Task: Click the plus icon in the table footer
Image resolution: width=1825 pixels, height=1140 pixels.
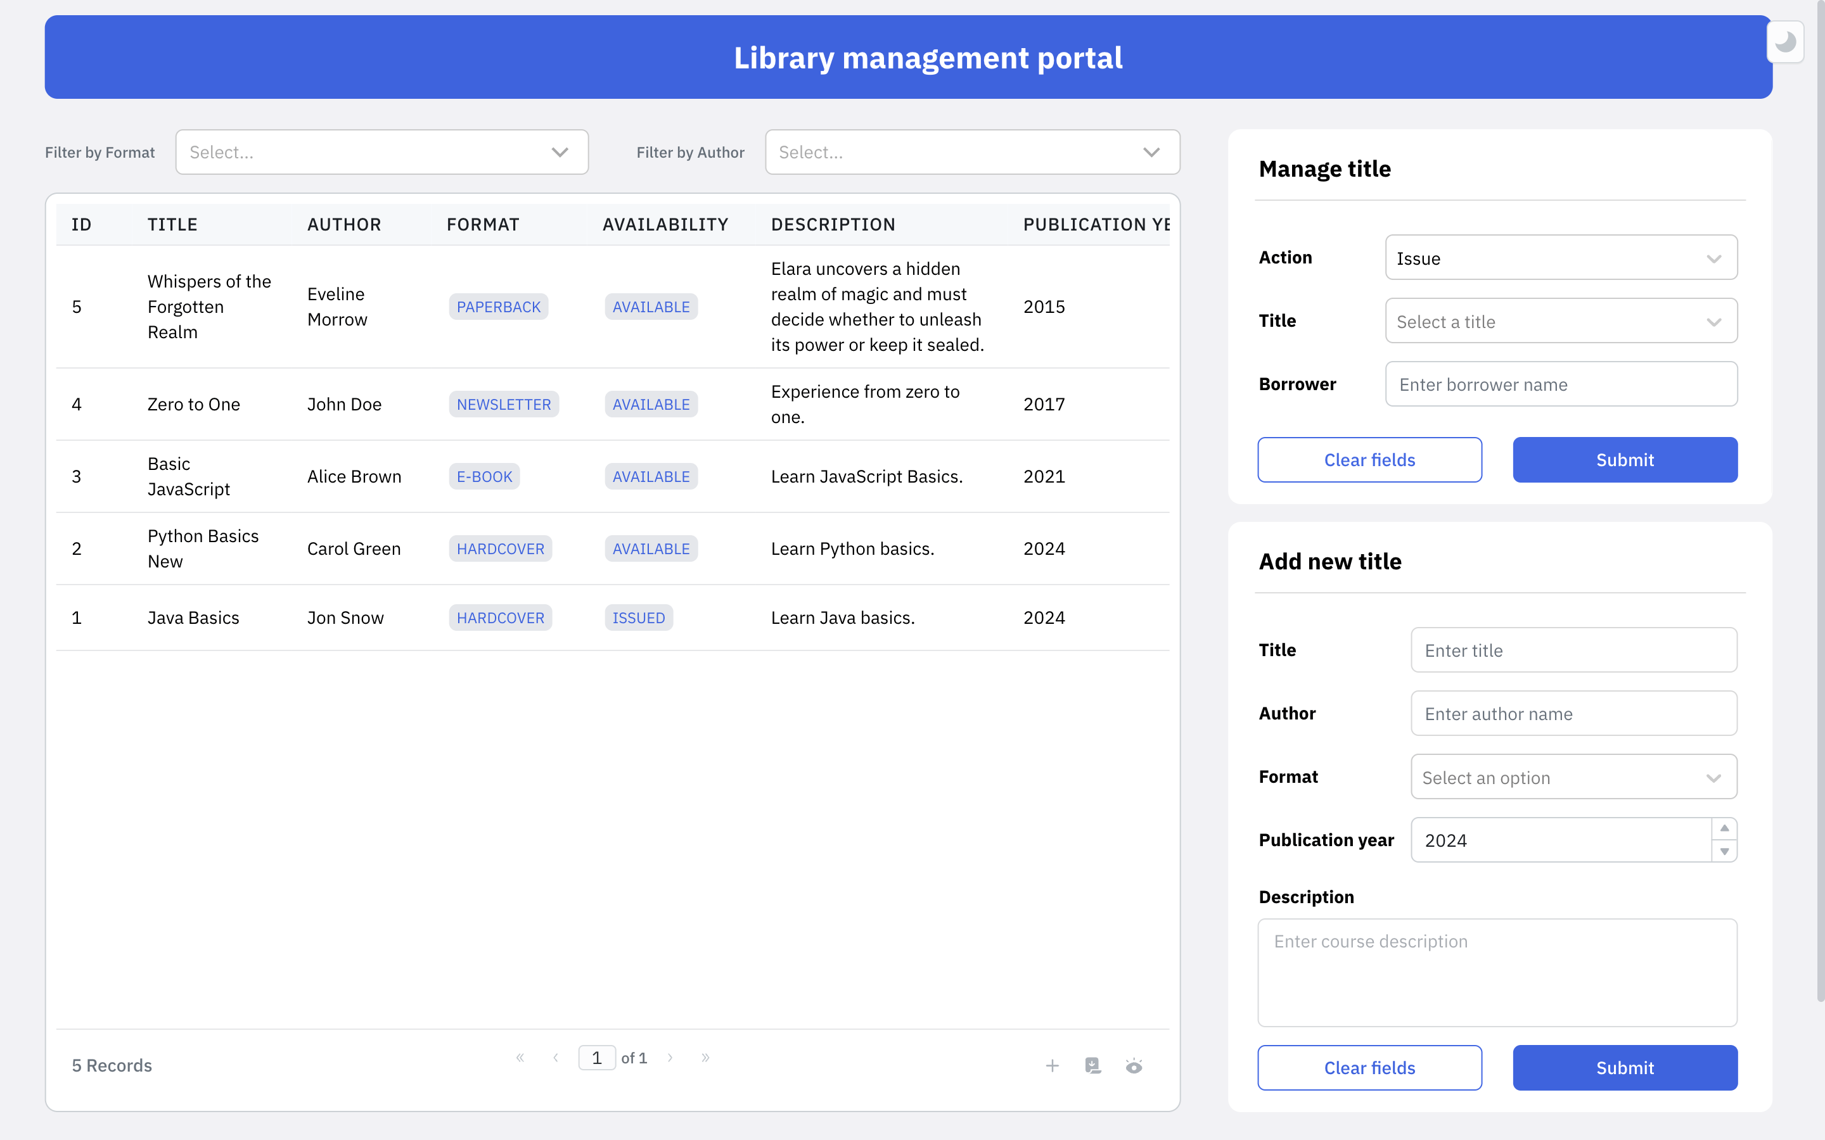Action: (x=1052, y=1065)
